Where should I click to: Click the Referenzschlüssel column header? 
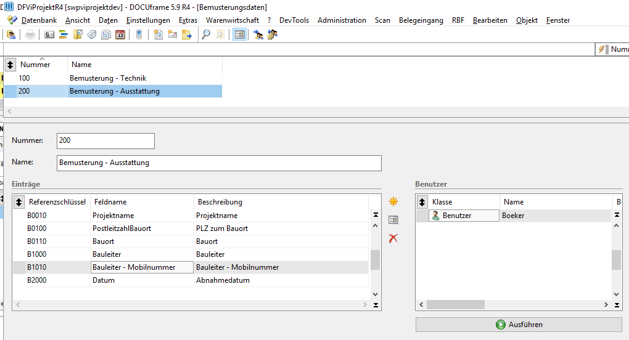57,202
